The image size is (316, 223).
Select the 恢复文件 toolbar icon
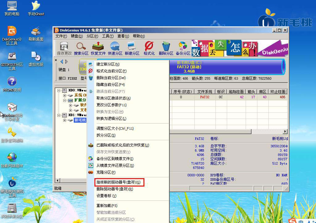(x=98, y=48)
